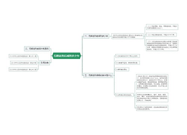Screen dimensions: 187x135
Task: Select the green central node 无期徒刑后减刑多少年
Action: 67,56
